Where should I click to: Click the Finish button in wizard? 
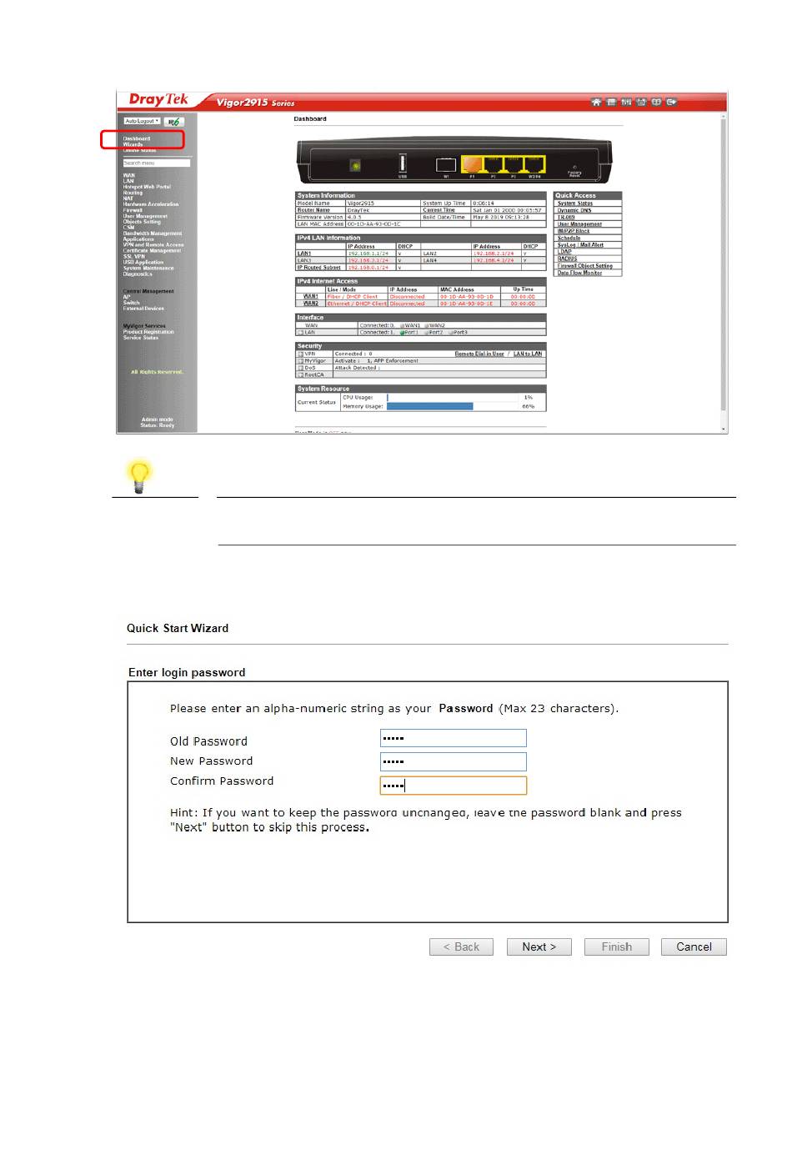[x=617, y=947]
